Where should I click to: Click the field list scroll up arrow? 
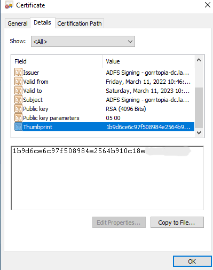click(x=199, y=60)
